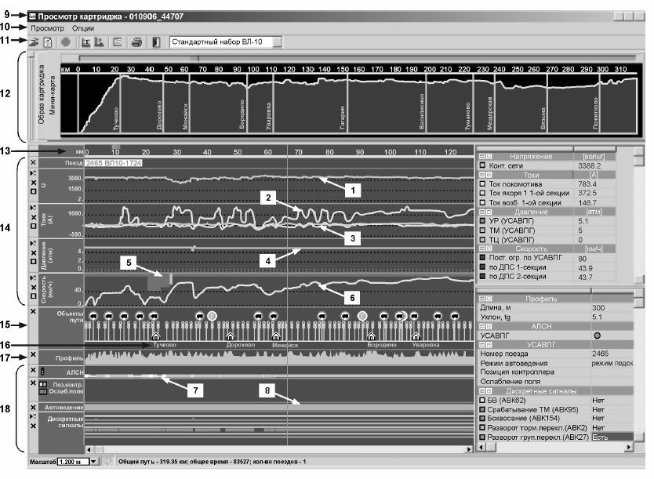The image size is (654, 479).
Task: Toggle the Боксование (АВК154) signal box
Action: click(482, 418)
